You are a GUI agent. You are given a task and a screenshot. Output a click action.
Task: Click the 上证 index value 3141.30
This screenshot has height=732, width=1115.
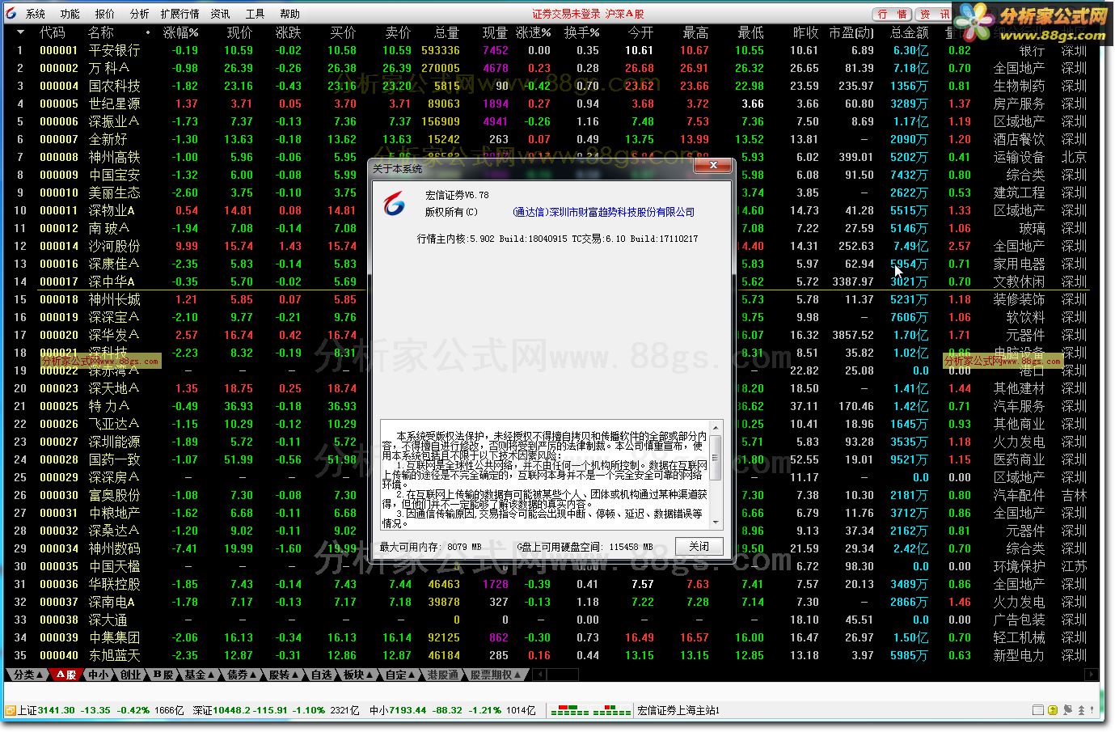(x=57, y=710)
